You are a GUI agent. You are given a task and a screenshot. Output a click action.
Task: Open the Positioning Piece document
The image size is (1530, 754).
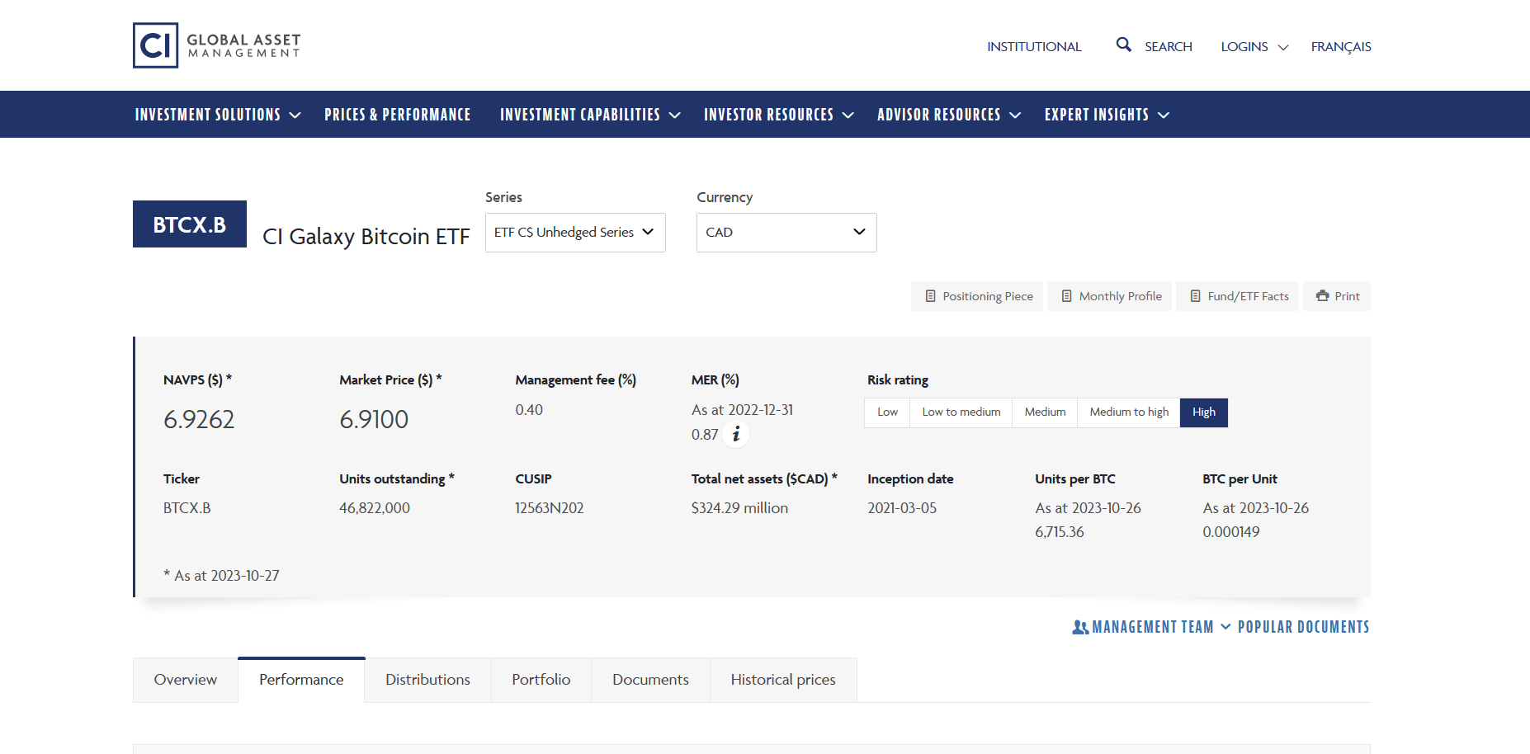(977, 296)
